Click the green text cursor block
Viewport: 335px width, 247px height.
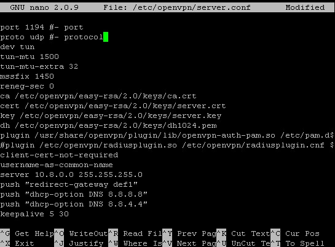coord(106,37)
